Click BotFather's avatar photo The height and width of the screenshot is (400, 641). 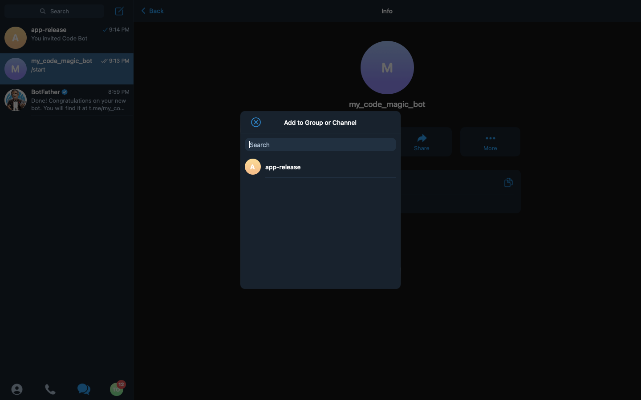coord(16,100)
